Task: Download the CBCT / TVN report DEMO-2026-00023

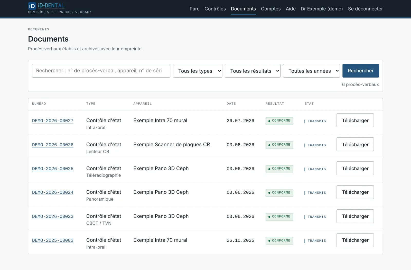Action: pos(355,216)
